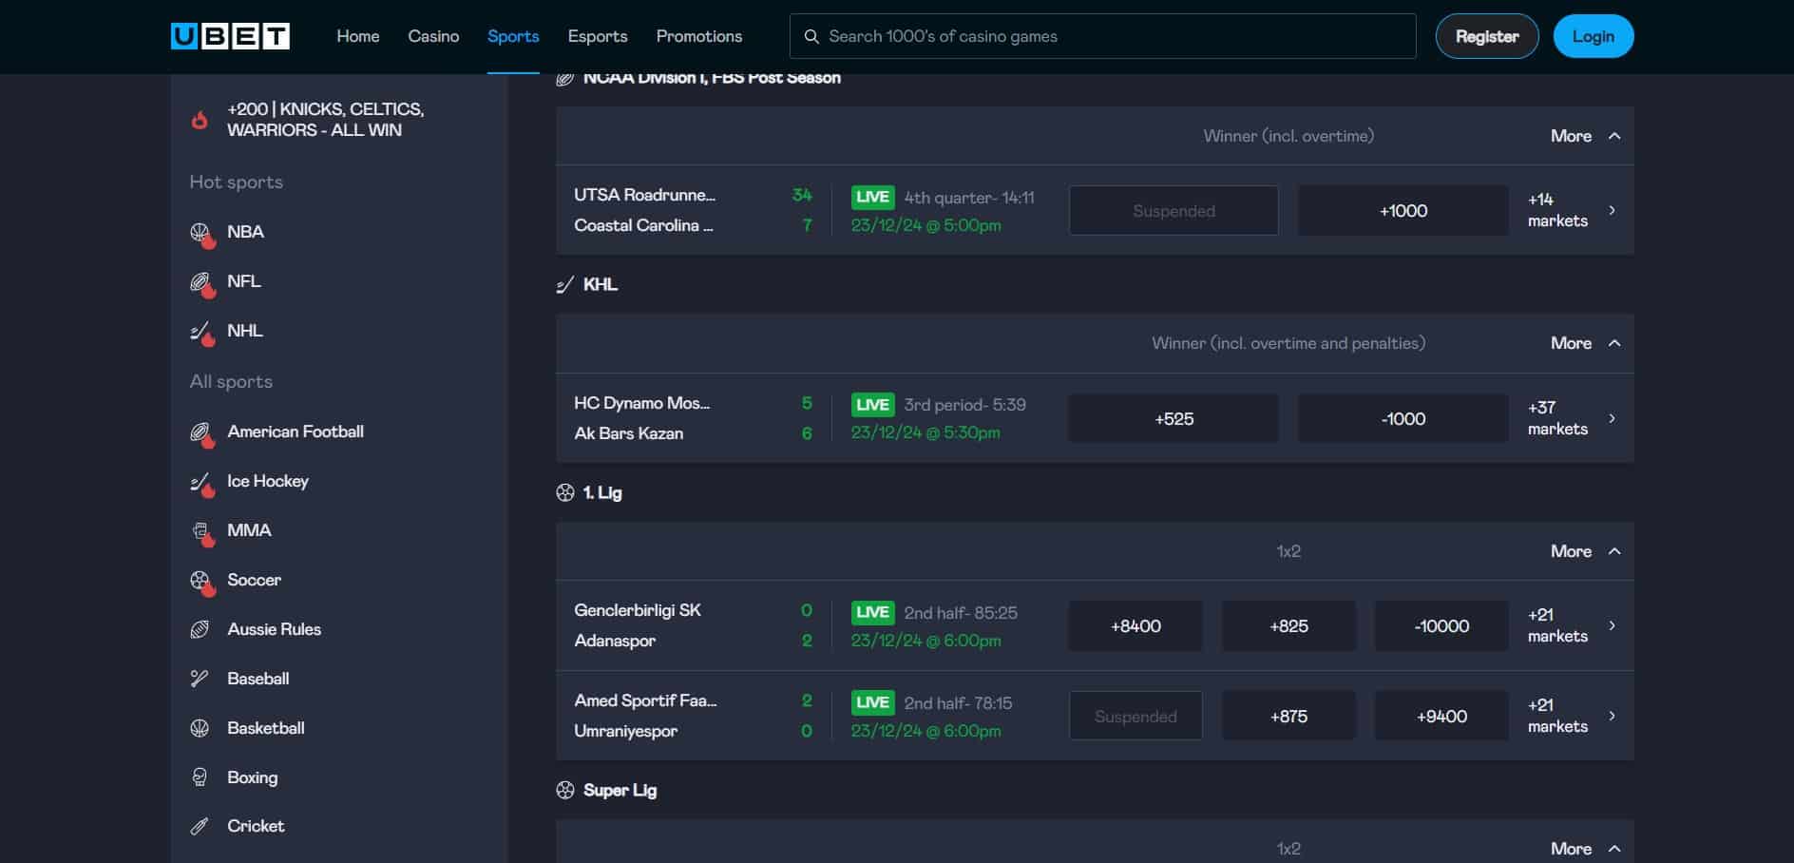Open MMA in All sports

[249, 530]
